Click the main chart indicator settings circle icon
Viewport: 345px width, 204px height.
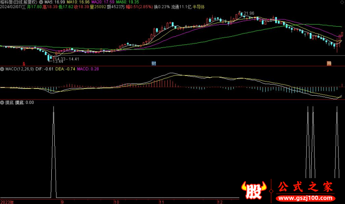pos(41,2)
